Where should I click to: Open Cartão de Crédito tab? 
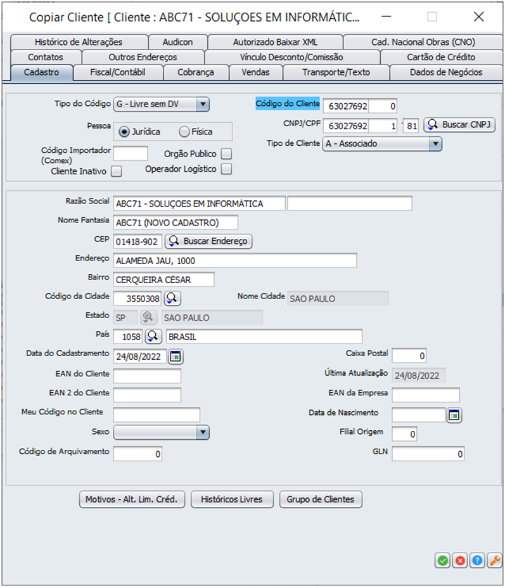[x=441, y=57]
